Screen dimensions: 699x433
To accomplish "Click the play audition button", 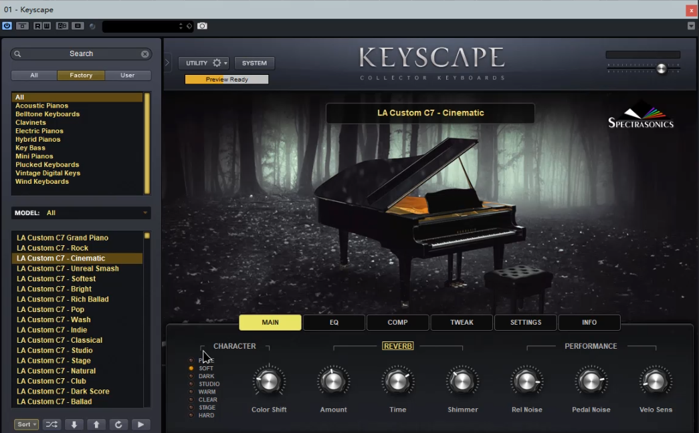I will pyautogui.click(x=140, y=424).
